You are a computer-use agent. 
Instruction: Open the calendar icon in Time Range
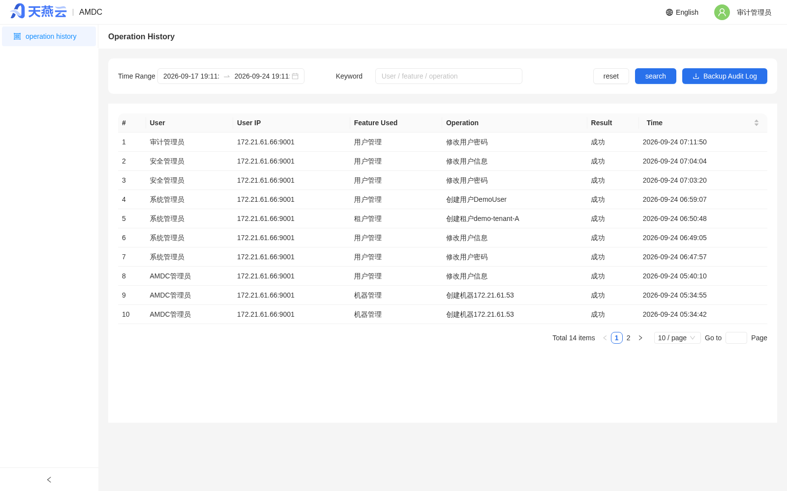[295, 76]
